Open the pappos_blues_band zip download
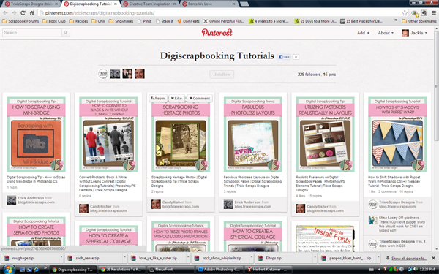The image size is (439, 274). pyautogui.click(x=346, y=258)
